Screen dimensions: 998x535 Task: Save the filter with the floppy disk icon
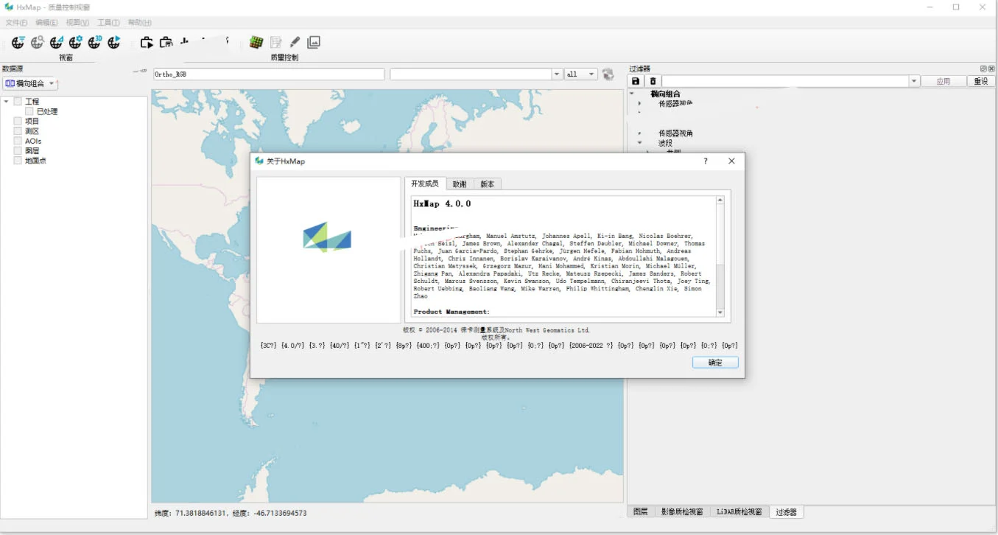tap(636, 81)
